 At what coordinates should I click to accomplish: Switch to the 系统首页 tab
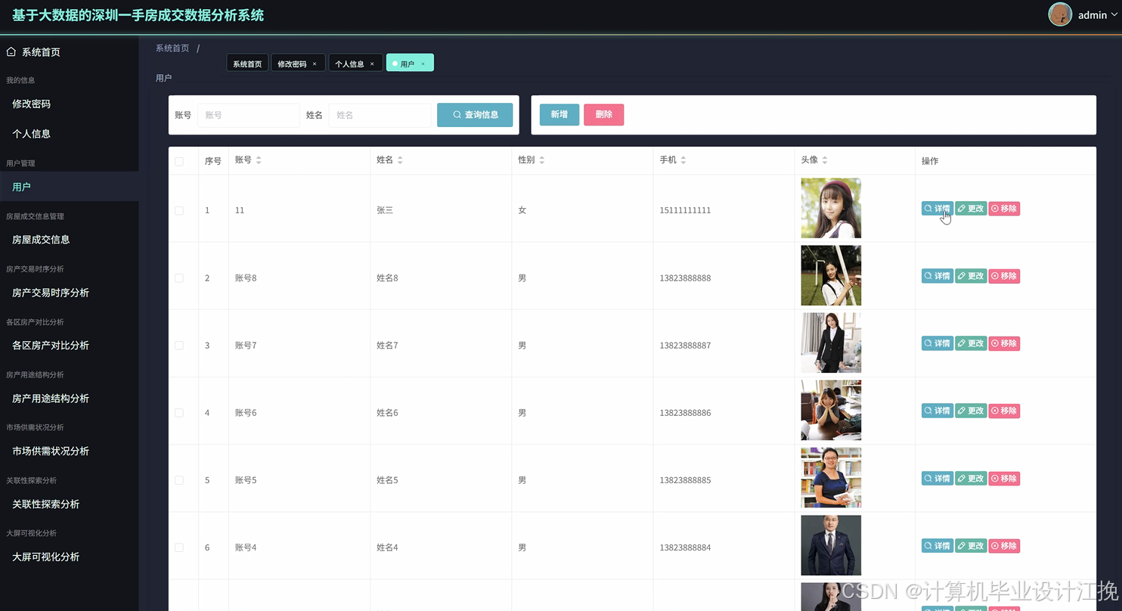pyautogui.click(x=247, y=64)
